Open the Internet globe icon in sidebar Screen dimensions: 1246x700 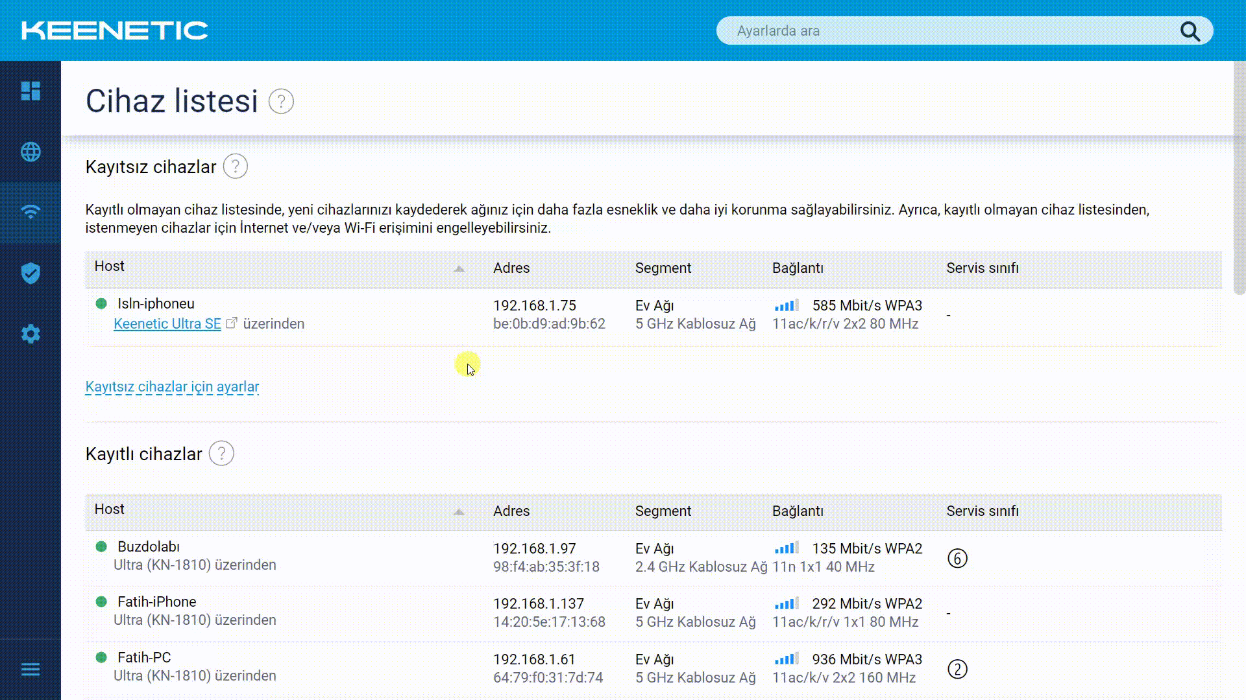31,152
